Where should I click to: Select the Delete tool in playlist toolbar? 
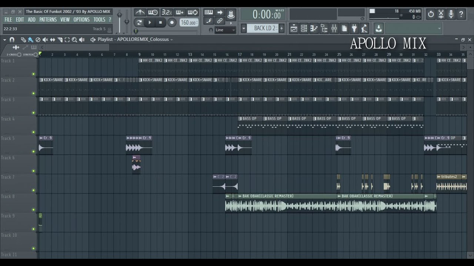click(38, 40)
